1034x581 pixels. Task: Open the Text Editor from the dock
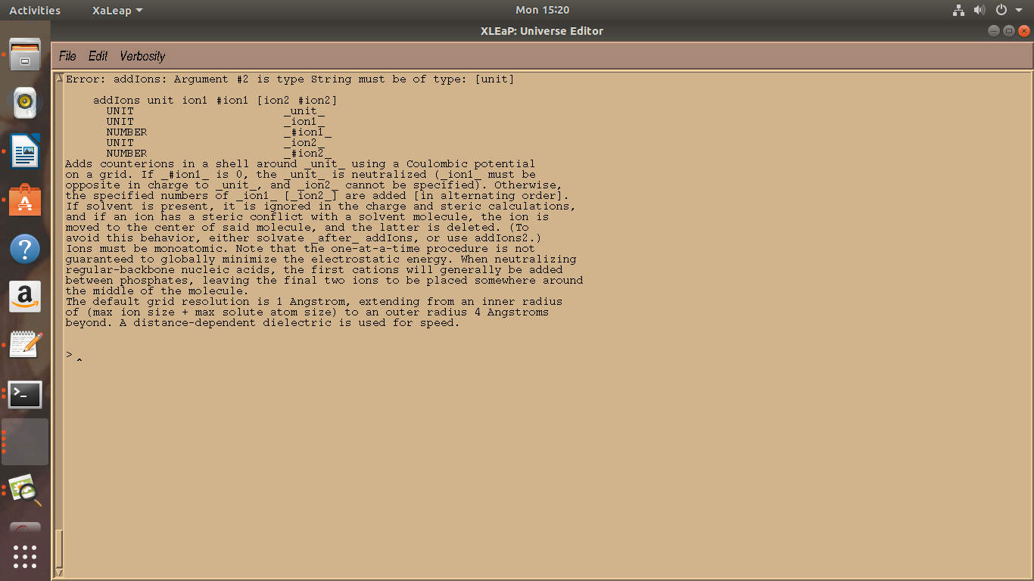[x=25, y=346]
